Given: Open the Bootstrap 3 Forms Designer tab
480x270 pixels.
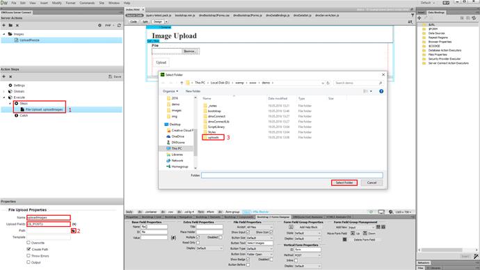Looking at the screenshot, I should tap(273, 216).
